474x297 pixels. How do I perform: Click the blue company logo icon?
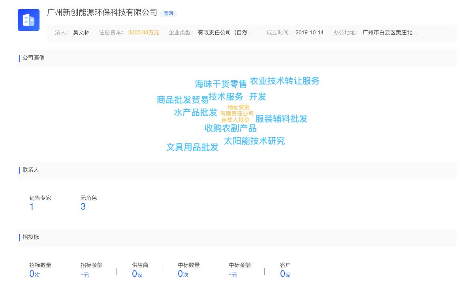pyautogui.click(x=28, y=20)
